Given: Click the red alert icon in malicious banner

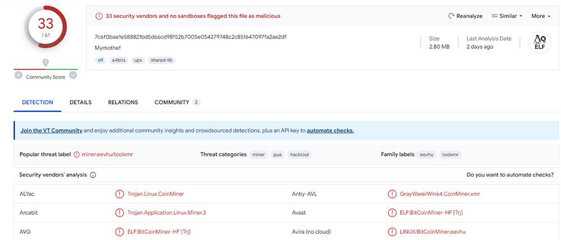Looking at the screenshot, I should [98, 16].
